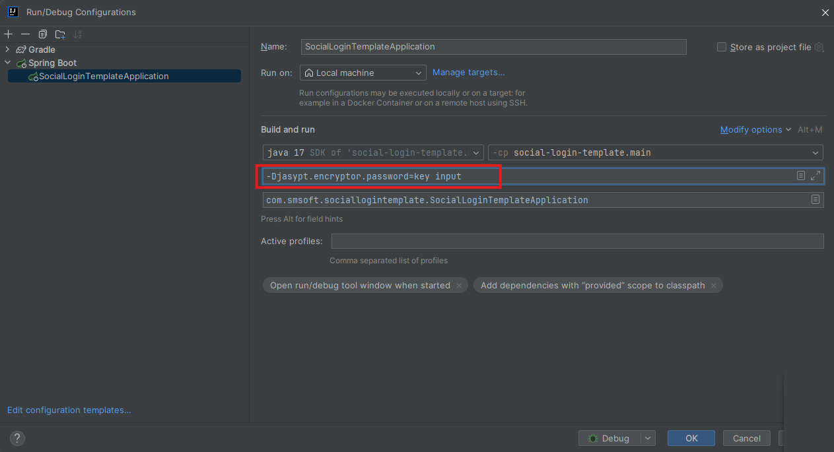834x452 pixels.
Task: Open the java 17 SDK dropdown
Action: click(373, 152)
